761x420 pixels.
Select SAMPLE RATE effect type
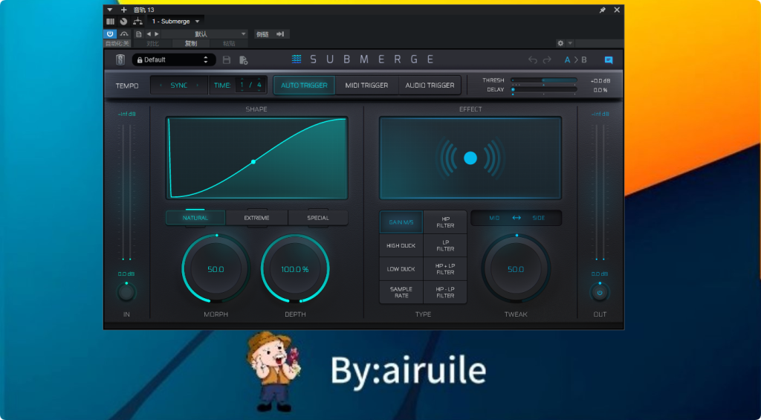401,292
